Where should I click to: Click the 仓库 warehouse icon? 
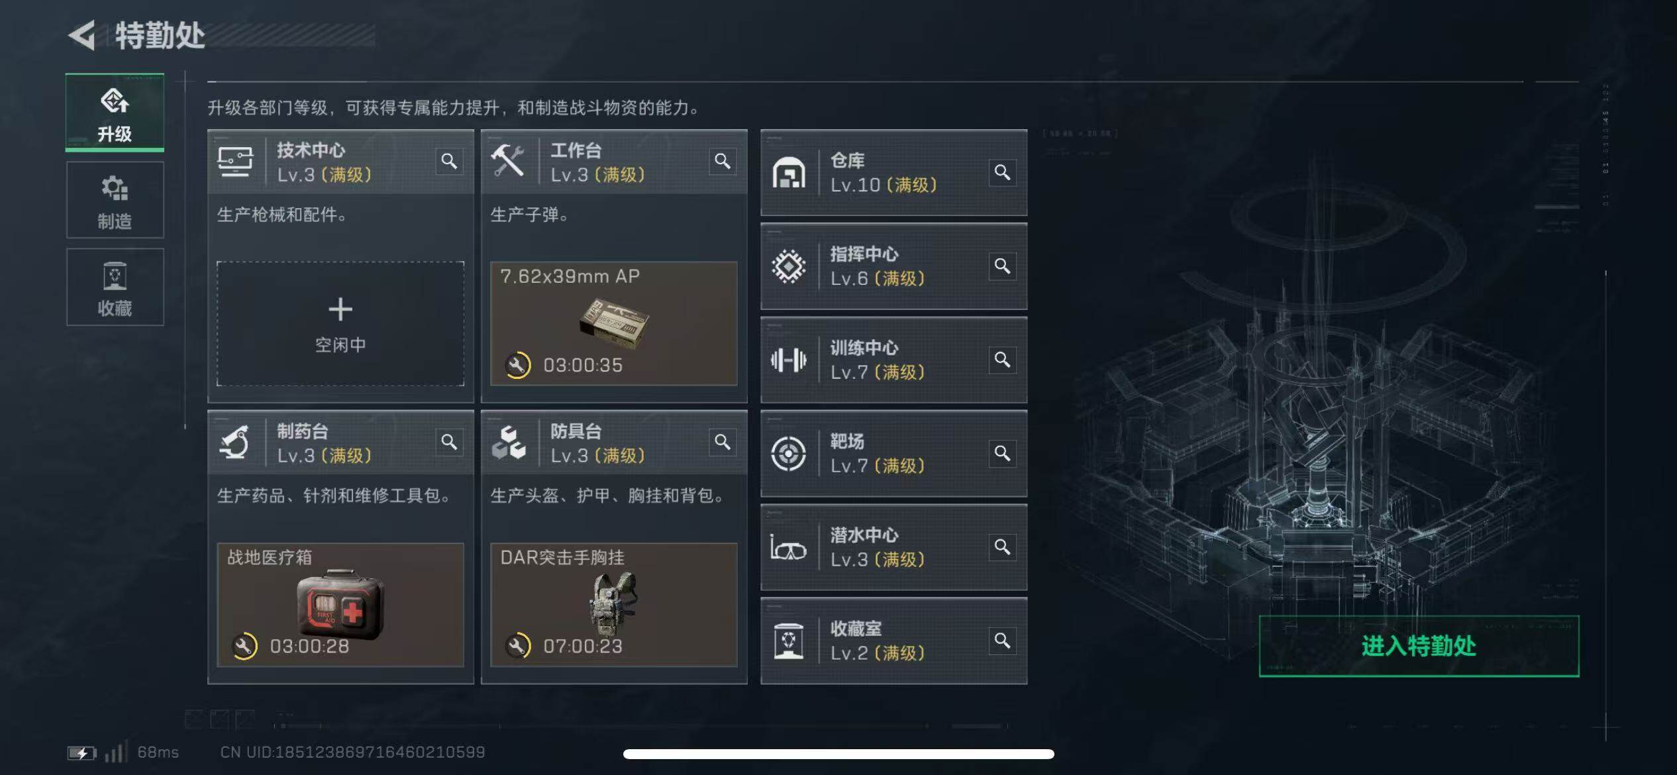(788, 173)
